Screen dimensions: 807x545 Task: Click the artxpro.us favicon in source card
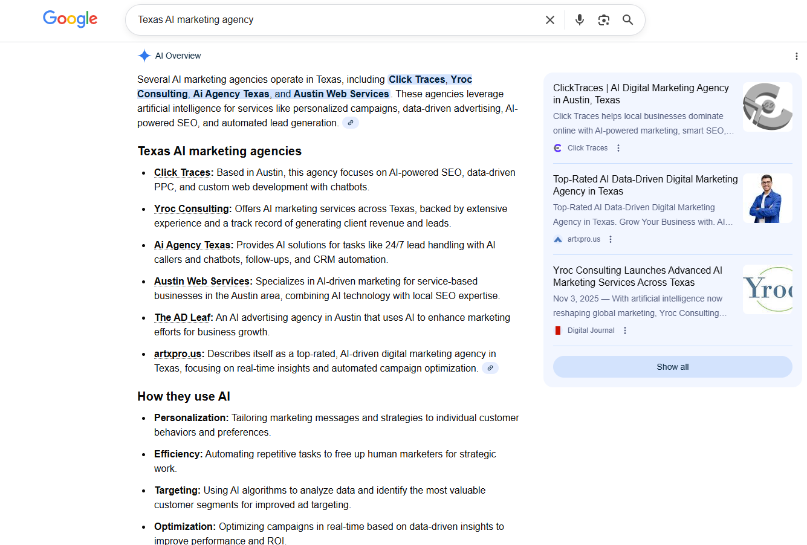pos(558,239)
